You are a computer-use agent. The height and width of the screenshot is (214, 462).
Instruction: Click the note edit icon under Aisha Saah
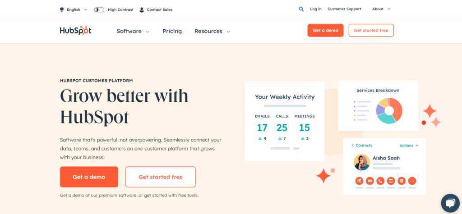(359, 181)
